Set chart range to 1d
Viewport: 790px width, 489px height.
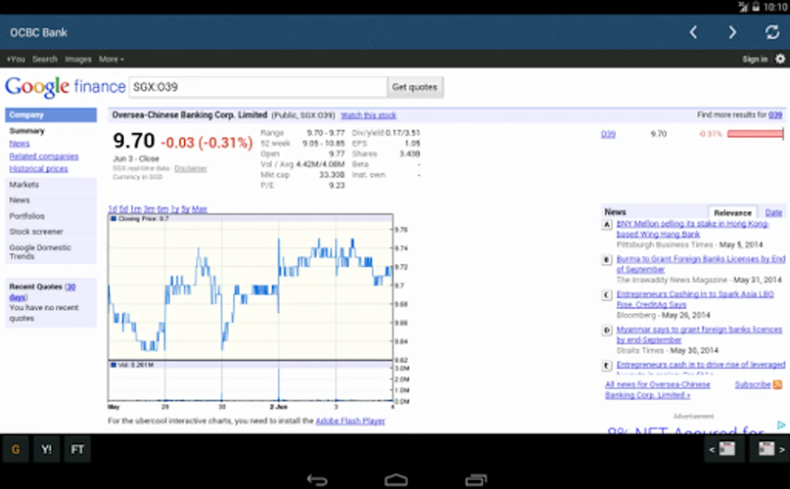pyautogui.click(x=112, y=209)
